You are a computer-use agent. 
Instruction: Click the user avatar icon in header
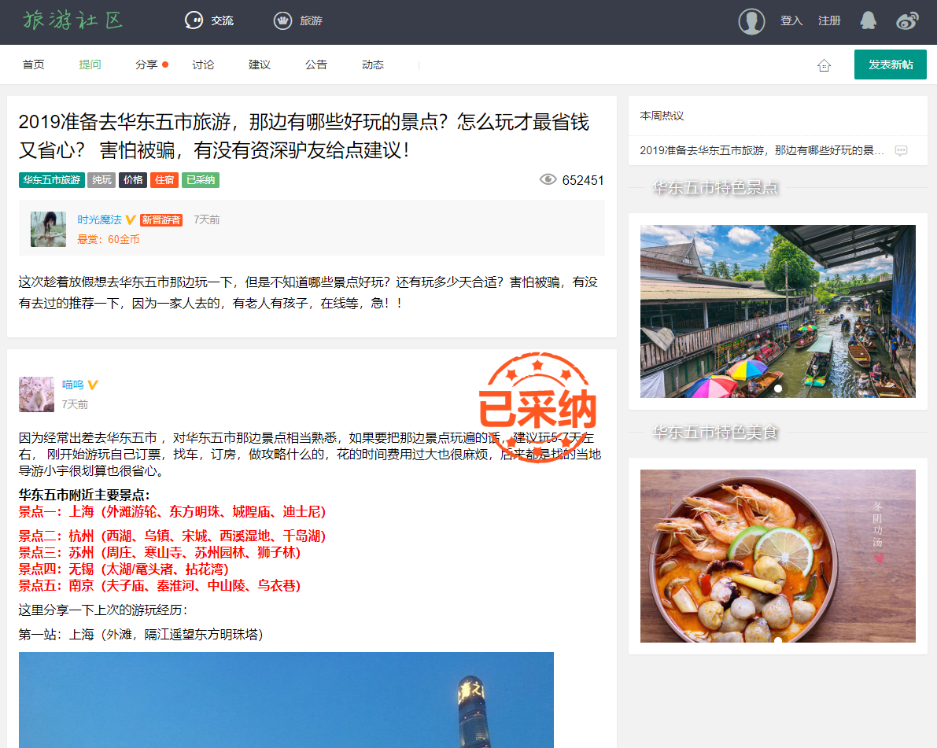pos(751,21)
